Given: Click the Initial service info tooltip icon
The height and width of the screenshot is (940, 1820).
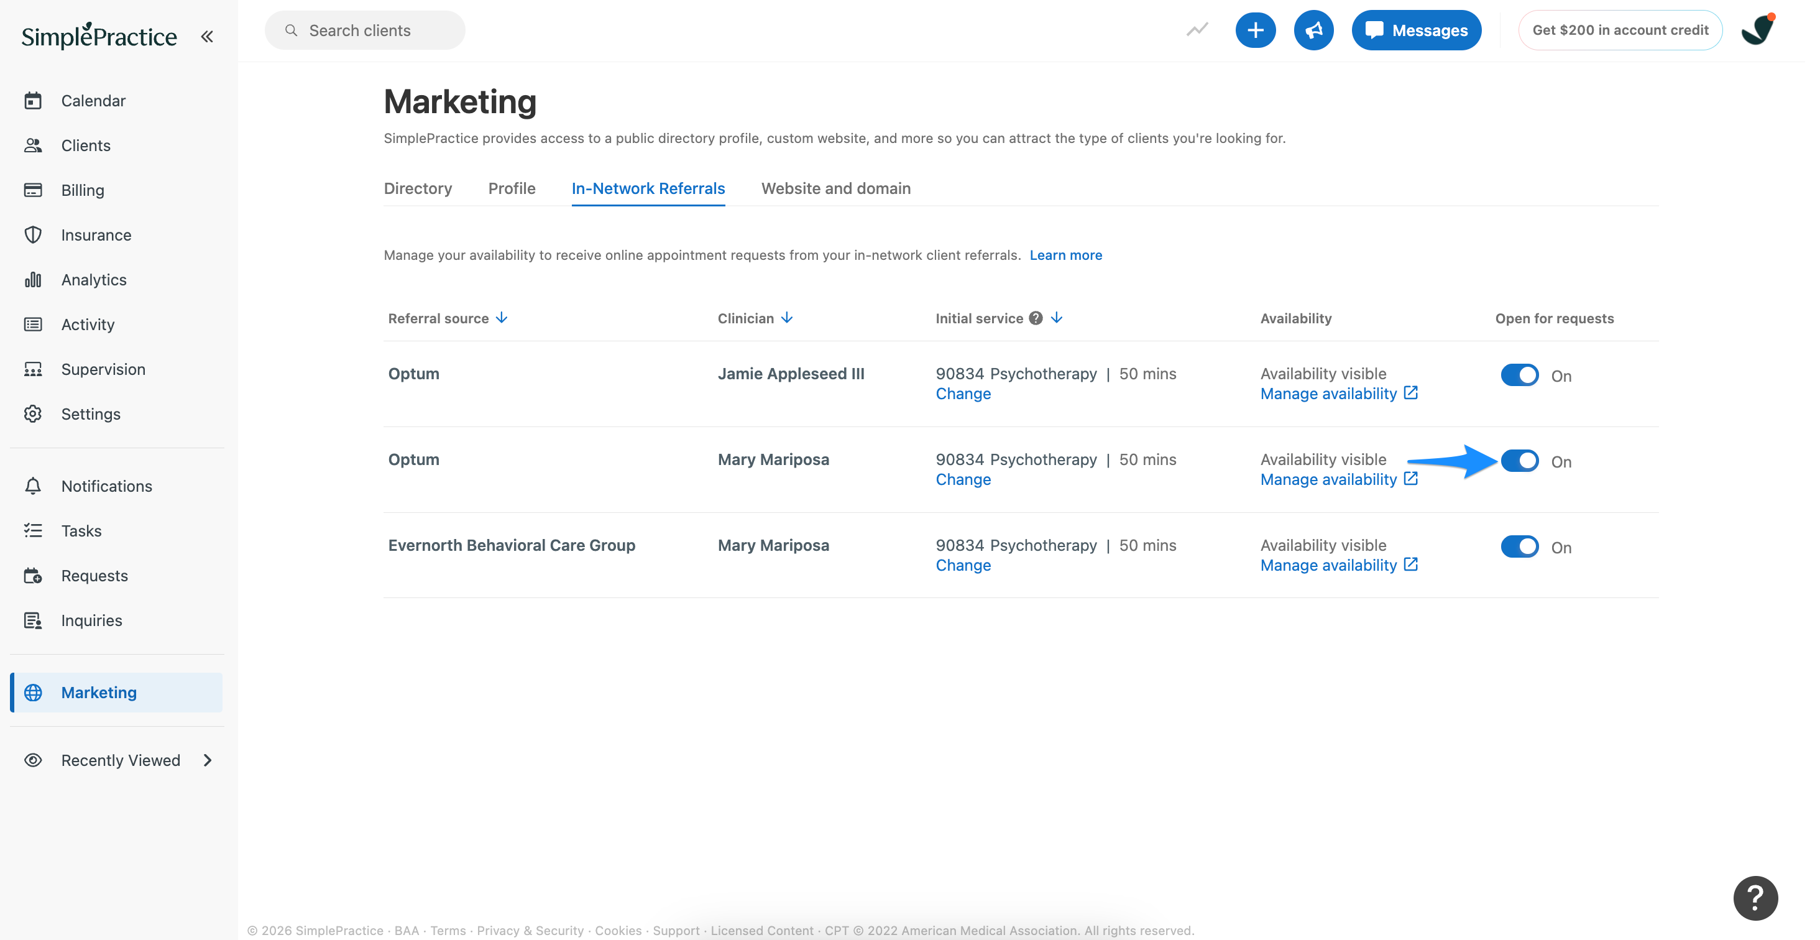Looking at the screenshot, I should click(x=1035, y=318).
